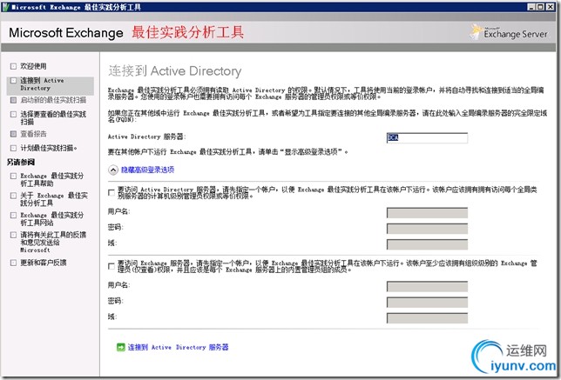Open 计划最佳实践扫描 in sidebar
Image resolution: width=561 pixels, height=380 pixels.
point(49,148)
